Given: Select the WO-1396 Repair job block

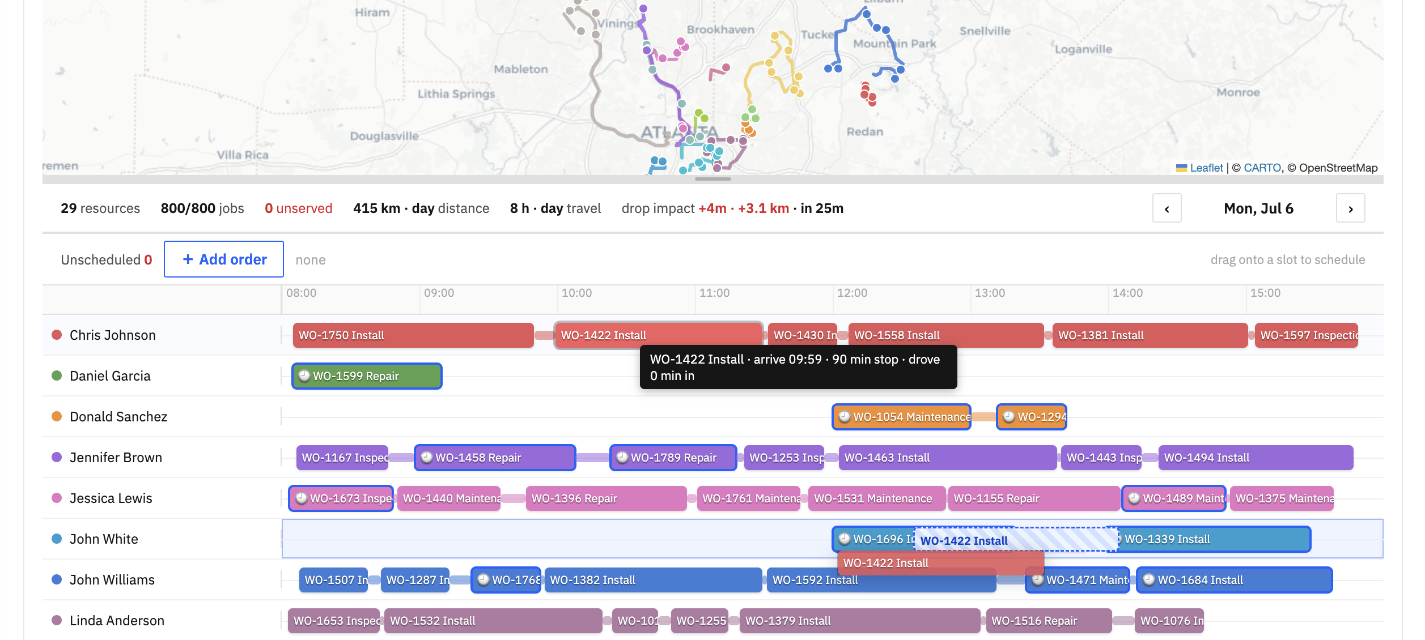Looking at the screenshot, I should click(607, 498).
